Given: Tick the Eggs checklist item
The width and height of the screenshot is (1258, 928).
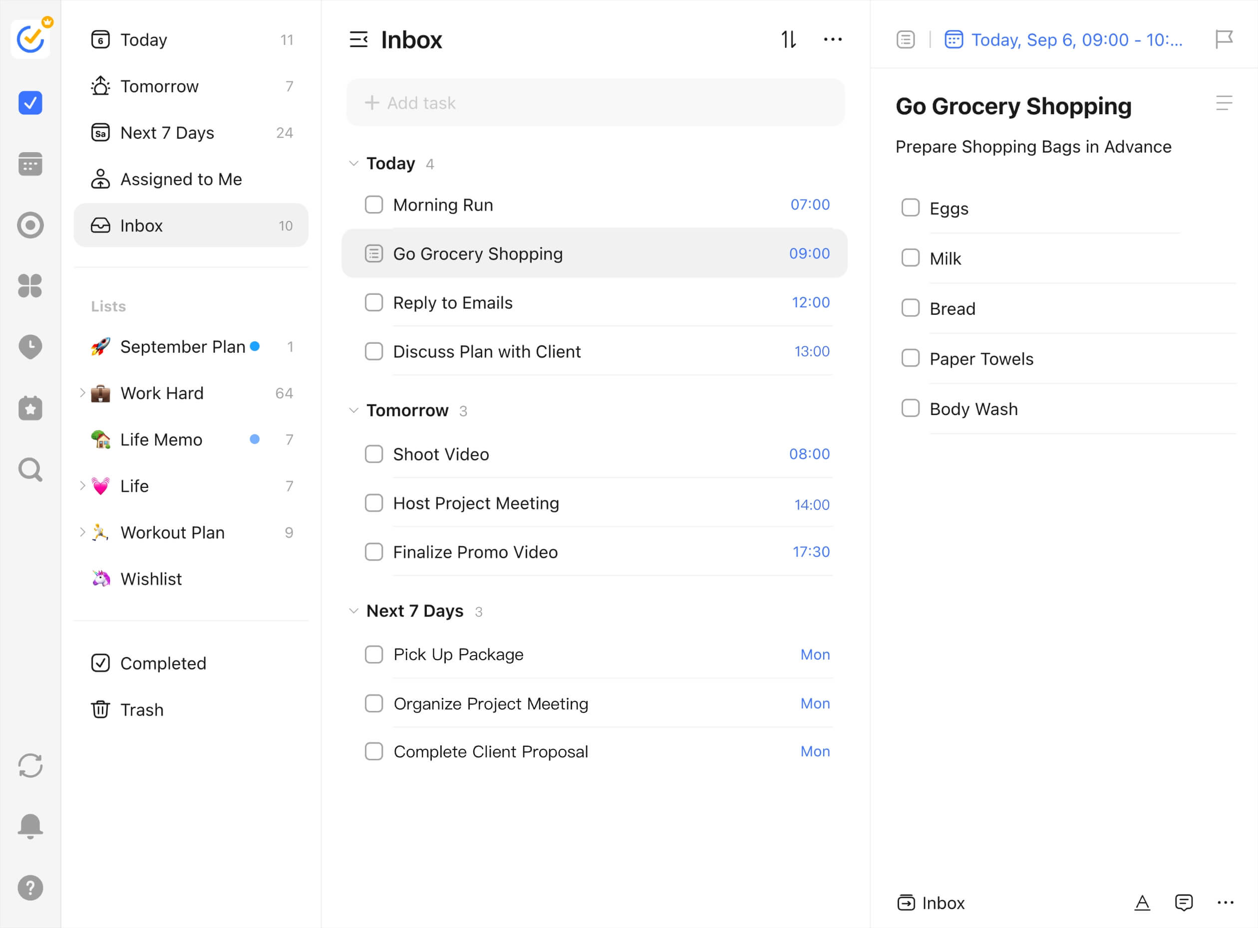Looking at the screenshot, I should [910, 208].
